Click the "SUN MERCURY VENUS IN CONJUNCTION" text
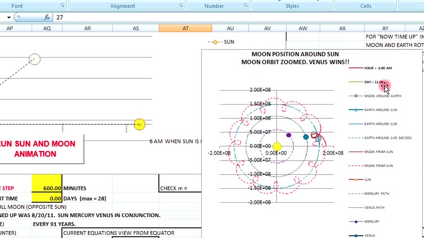Image resolution: width=424 pixels, height=238 pixels. click(x=111, y=215)
